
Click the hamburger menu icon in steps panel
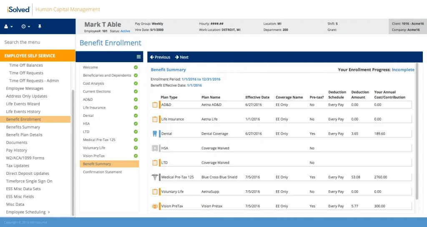click(x=138, y=57)
